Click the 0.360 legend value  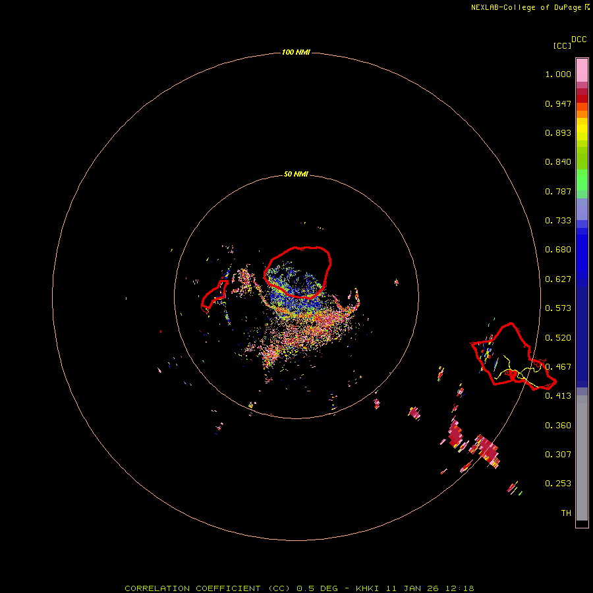[x=558, y=426]
